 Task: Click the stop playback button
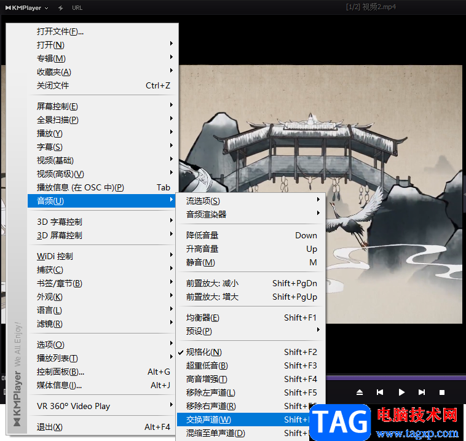(x=442, y=392)
